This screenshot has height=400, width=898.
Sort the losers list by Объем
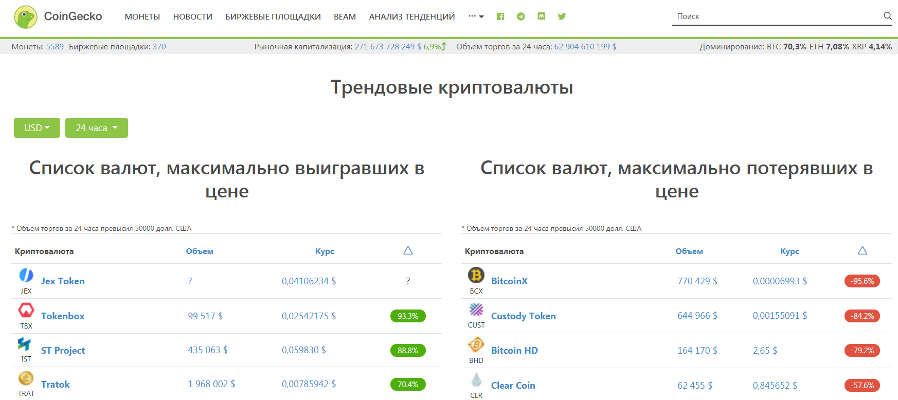(689, 251)
